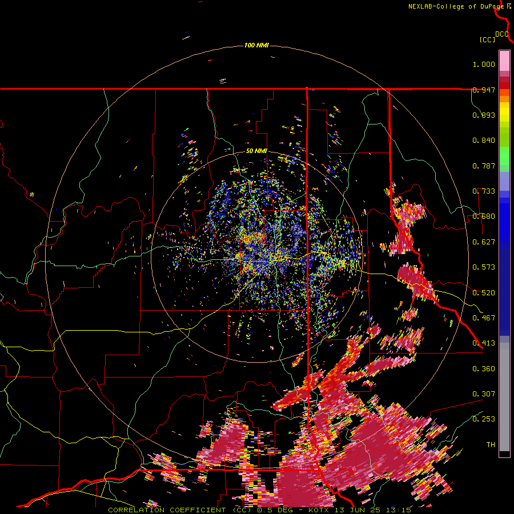Click the [CC] legend header
The height and width of the screenshot is (514, 514).
pos(487,39)
